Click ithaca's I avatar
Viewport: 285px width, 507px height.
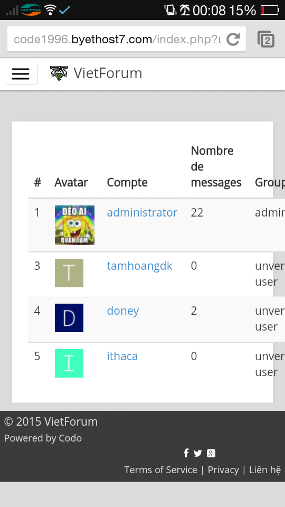pyautogui.click(x=69, y=363)
